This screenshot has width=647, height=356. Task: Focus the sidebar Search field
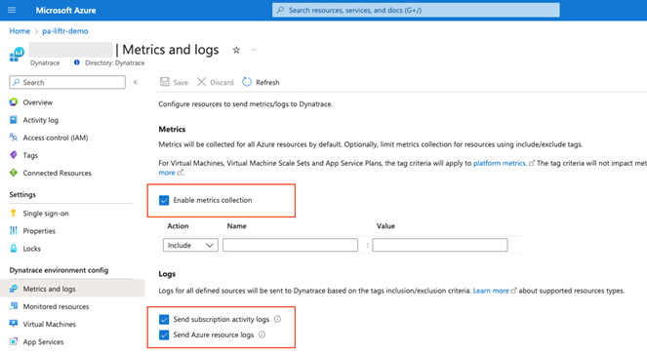(x=67, y=82)
